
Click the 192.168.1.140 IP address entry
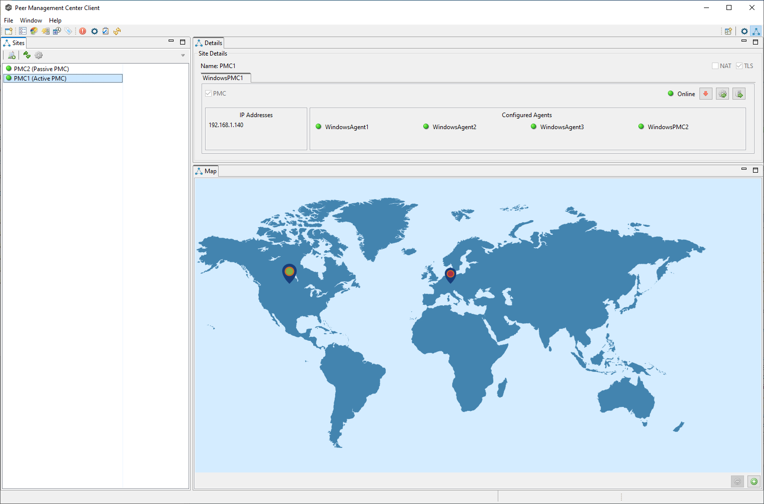(226, 125)
